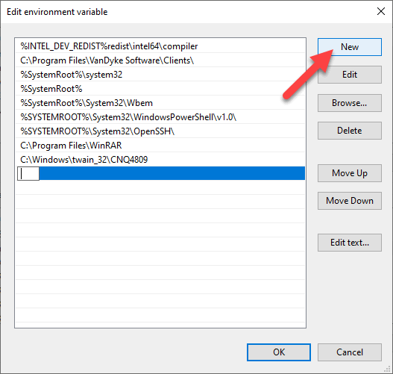Viewport: 393px width, 374px height.
Task: Close the dialog with X icon
Action: [x=381, y=11]
